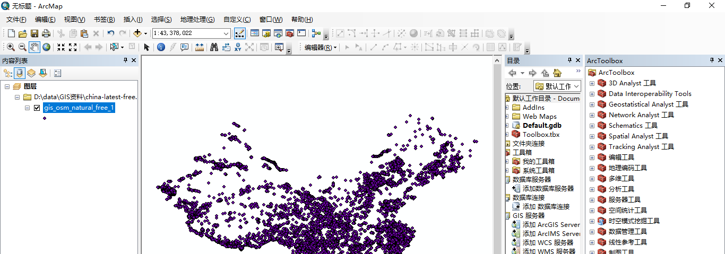725x254 pixels.
Task: Switch the contents list to List By Selection
Action: 43,73
